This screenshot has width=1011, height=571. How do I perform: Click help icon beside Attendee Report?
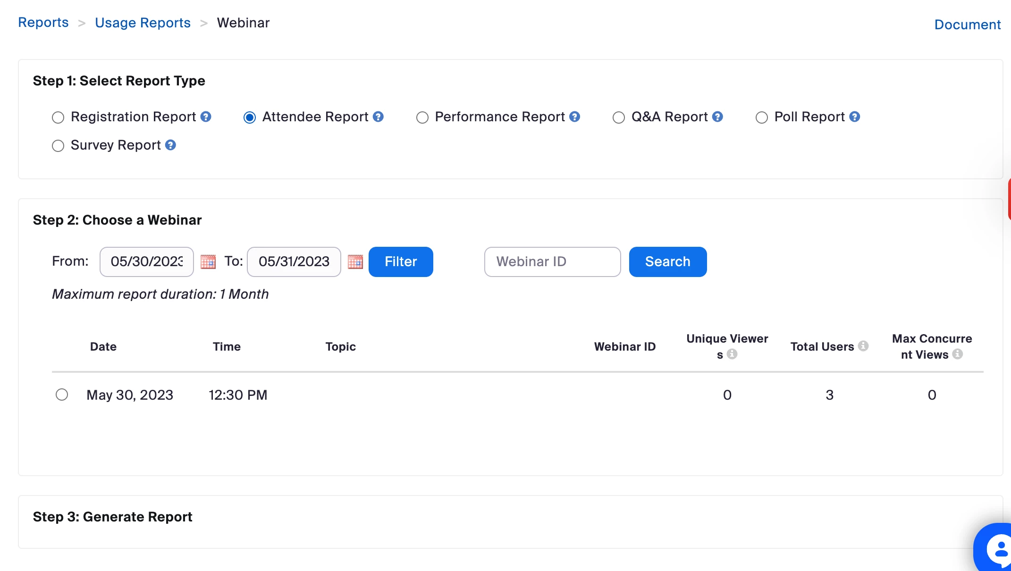click(378, 117)
